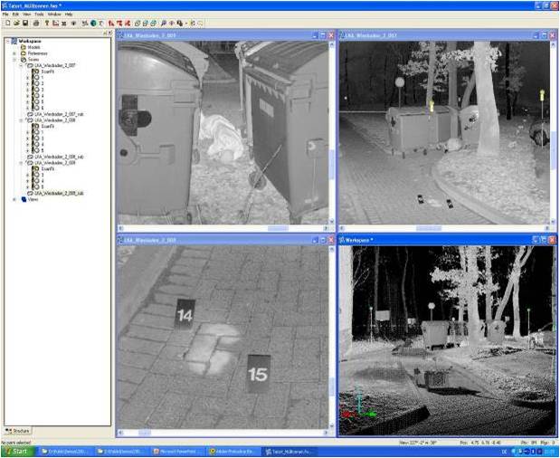Click the evidence marker 15 in view
The width and height of the screenshot is (560, 458).
258,374
